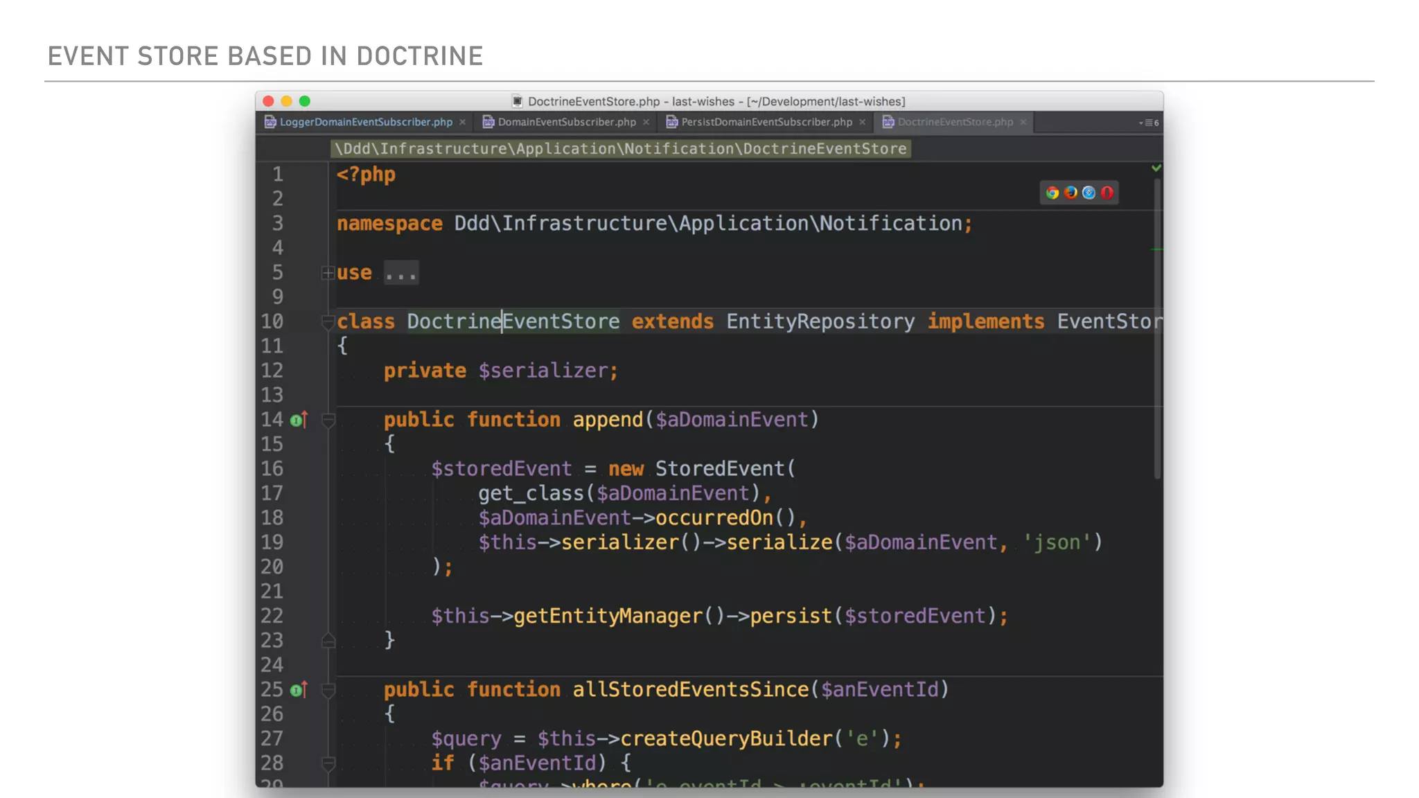Viewport: 1419px width, 798px height.
Task: Click PHP file icon on PersistDomainEventSubscriber tab
Action: 672,122
